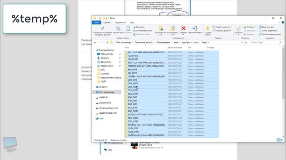Viewport: 286px width, 160px height.
Task: Go back with the left arrow
Action: coord(95,43)
